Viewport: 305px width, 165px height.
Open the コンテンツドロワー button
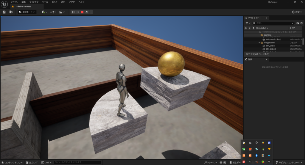coord(12,163)
